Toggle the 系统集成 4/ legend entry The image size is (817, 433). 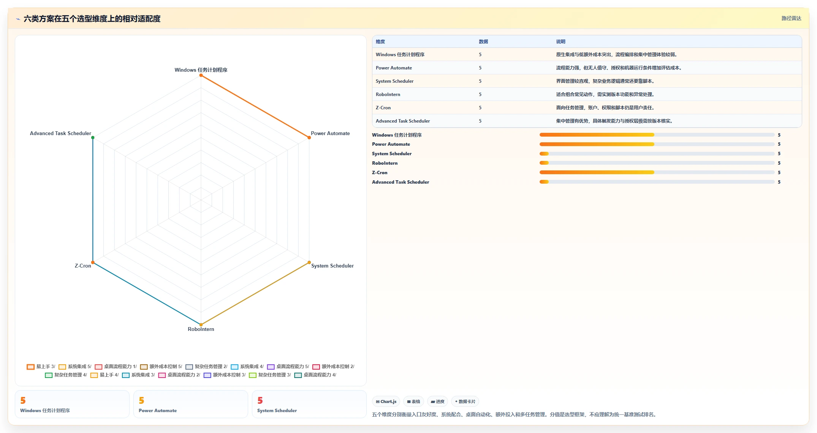[247, 367]
